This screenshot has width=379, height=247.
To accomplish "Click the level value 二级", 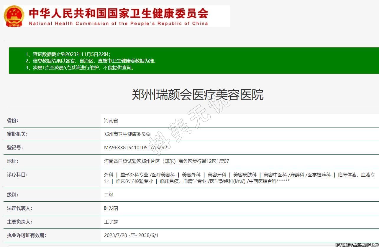I will click(109, 195).
